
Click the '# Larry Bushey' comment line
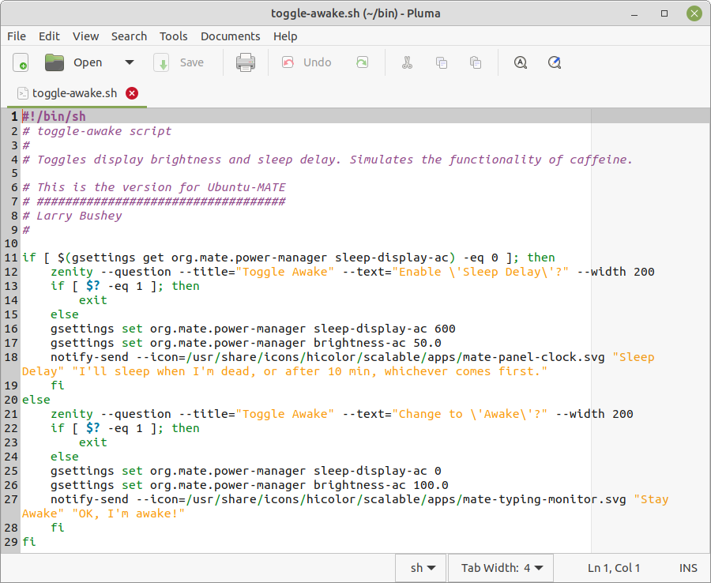(72, 216)
